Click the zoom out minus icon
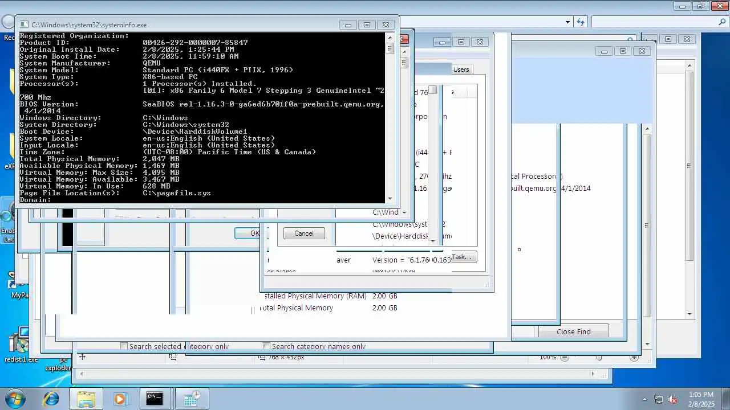Viewport: 730px width, 410px height. pos(565,358)
